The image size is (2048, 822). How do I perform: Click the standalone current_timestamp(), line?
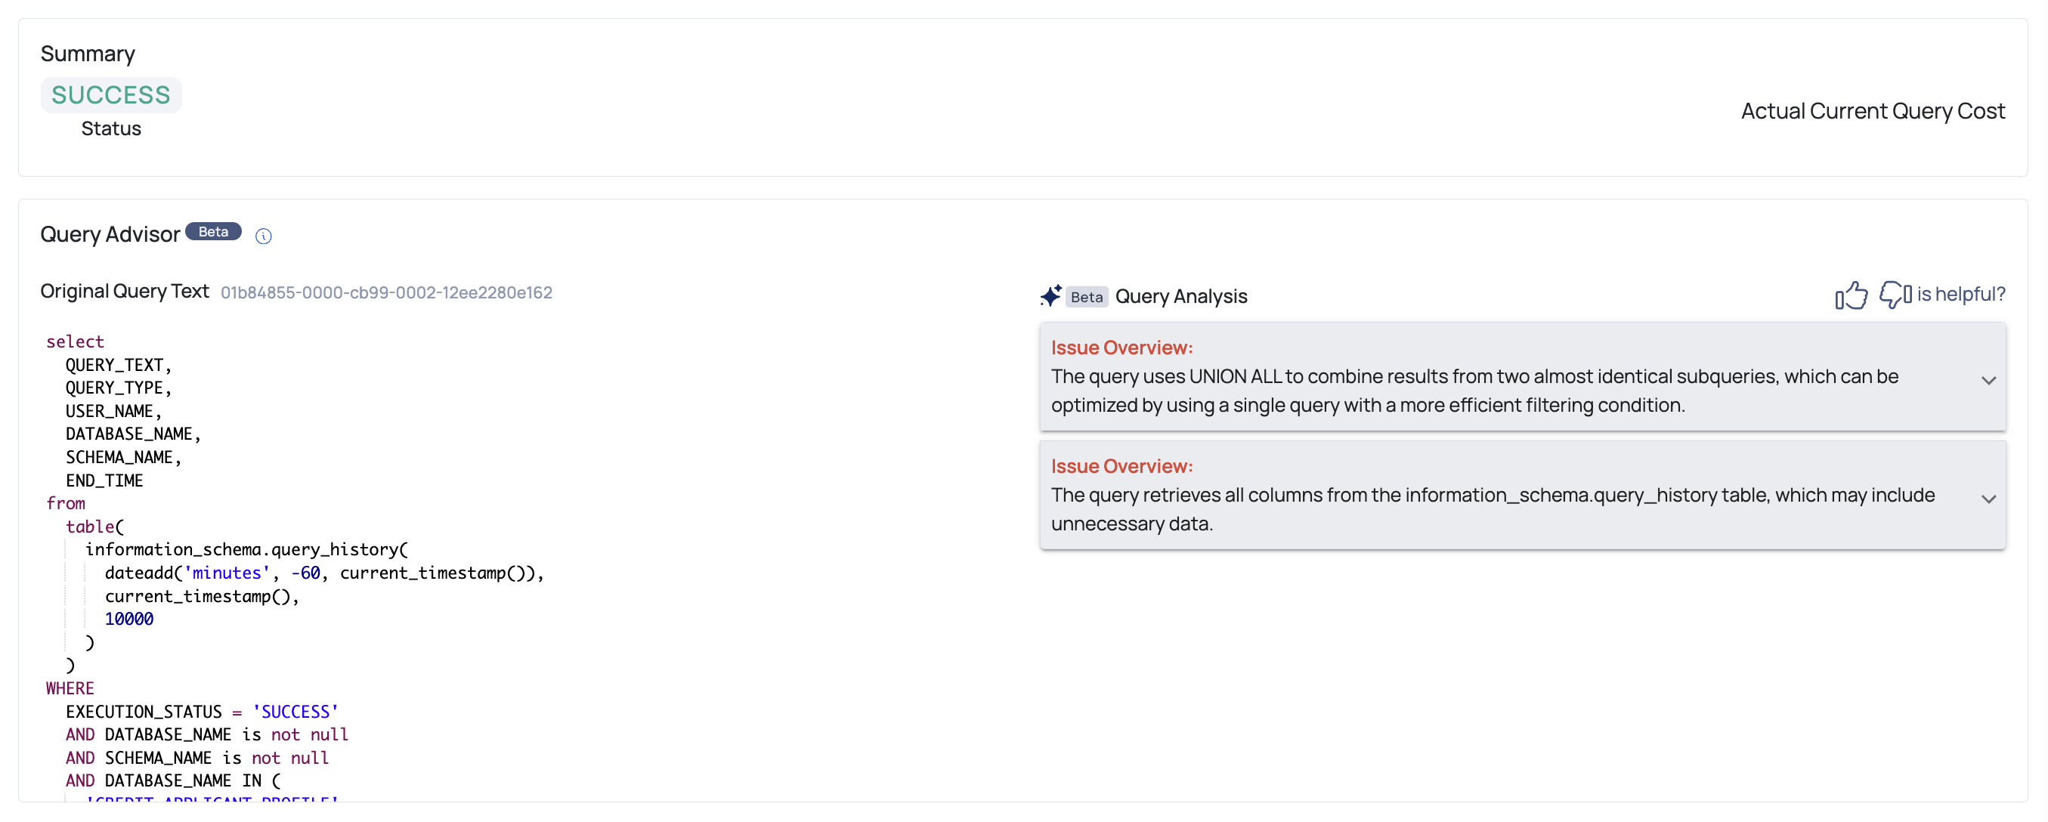tap(202, 596)
